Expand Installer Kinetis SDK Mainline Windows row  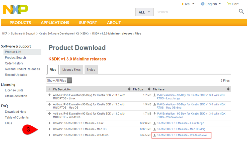coord(49,135)
